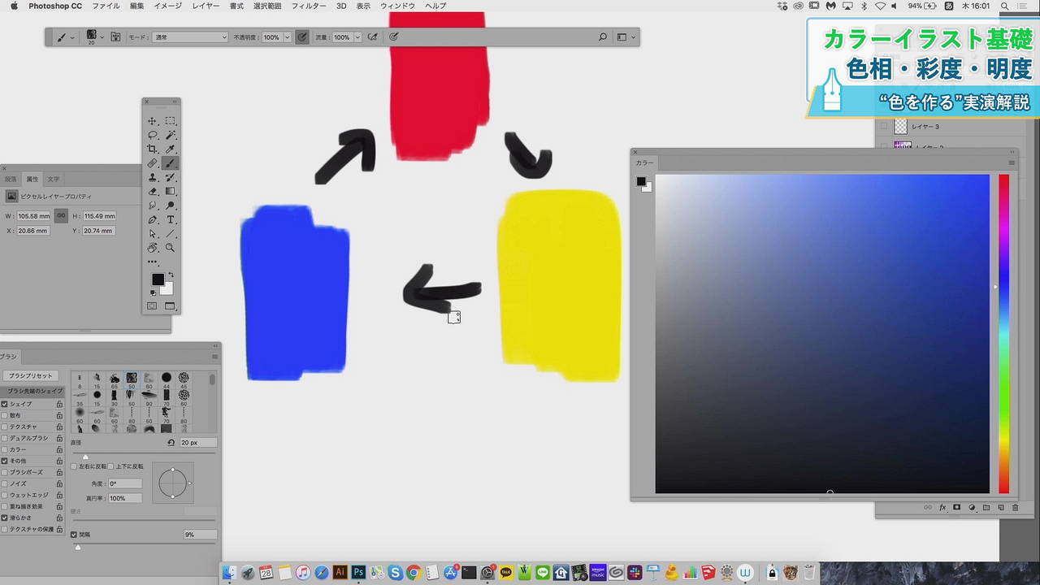The image size is (1040, 585).
Task: Expand the 不透明度 opacity dropdown arrow
Action: (x=287, y=37)
